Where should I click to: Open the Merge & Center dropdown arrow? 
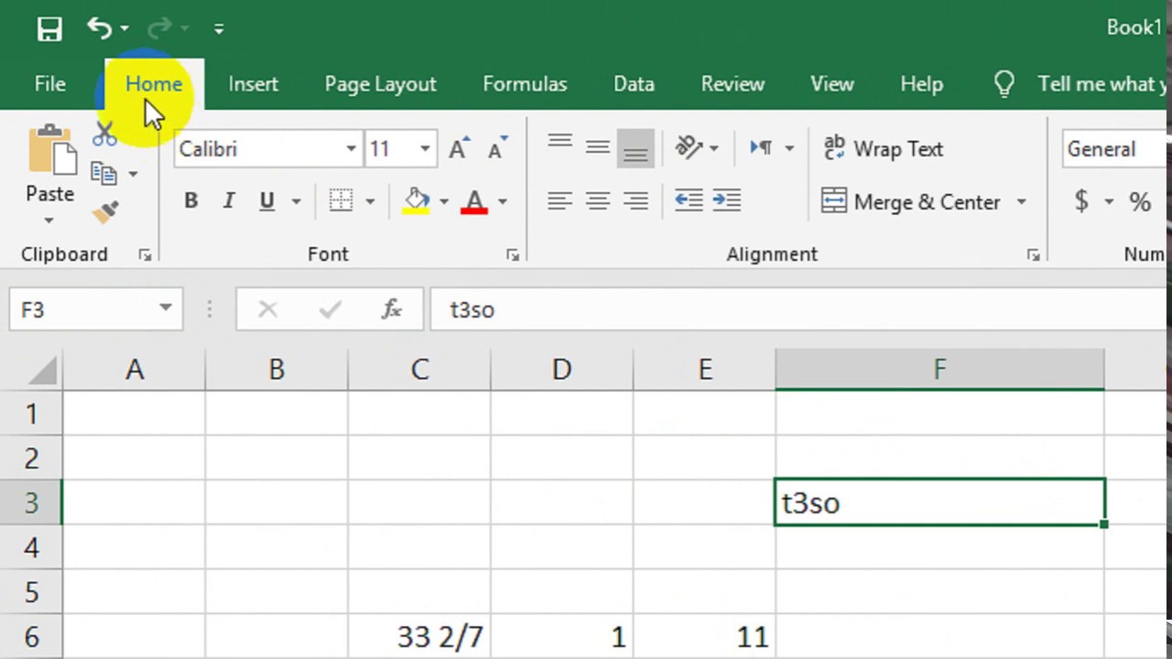[1021, 202]
